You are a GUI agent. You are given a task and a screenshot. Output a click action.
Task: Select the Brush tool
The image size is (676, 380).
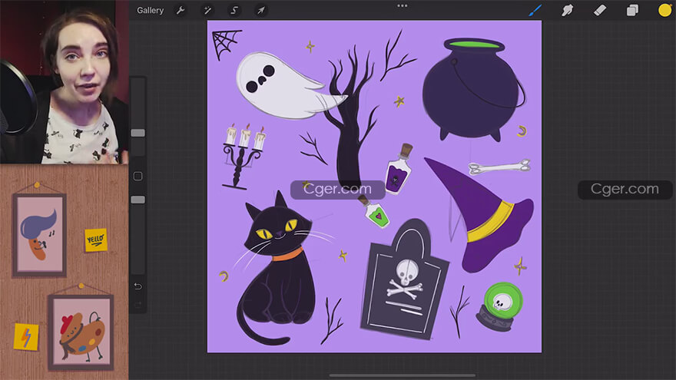(535, 10)
